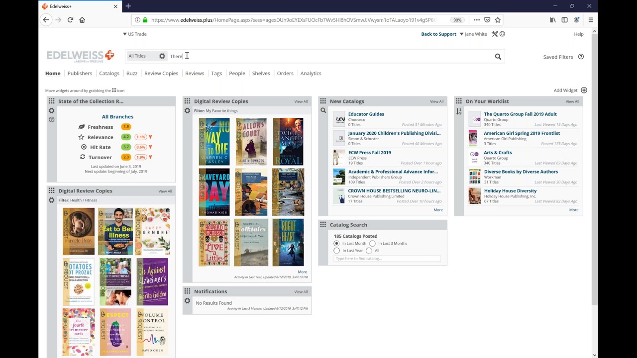Open settings gear in State of the Collection widget

click(51, 111)
